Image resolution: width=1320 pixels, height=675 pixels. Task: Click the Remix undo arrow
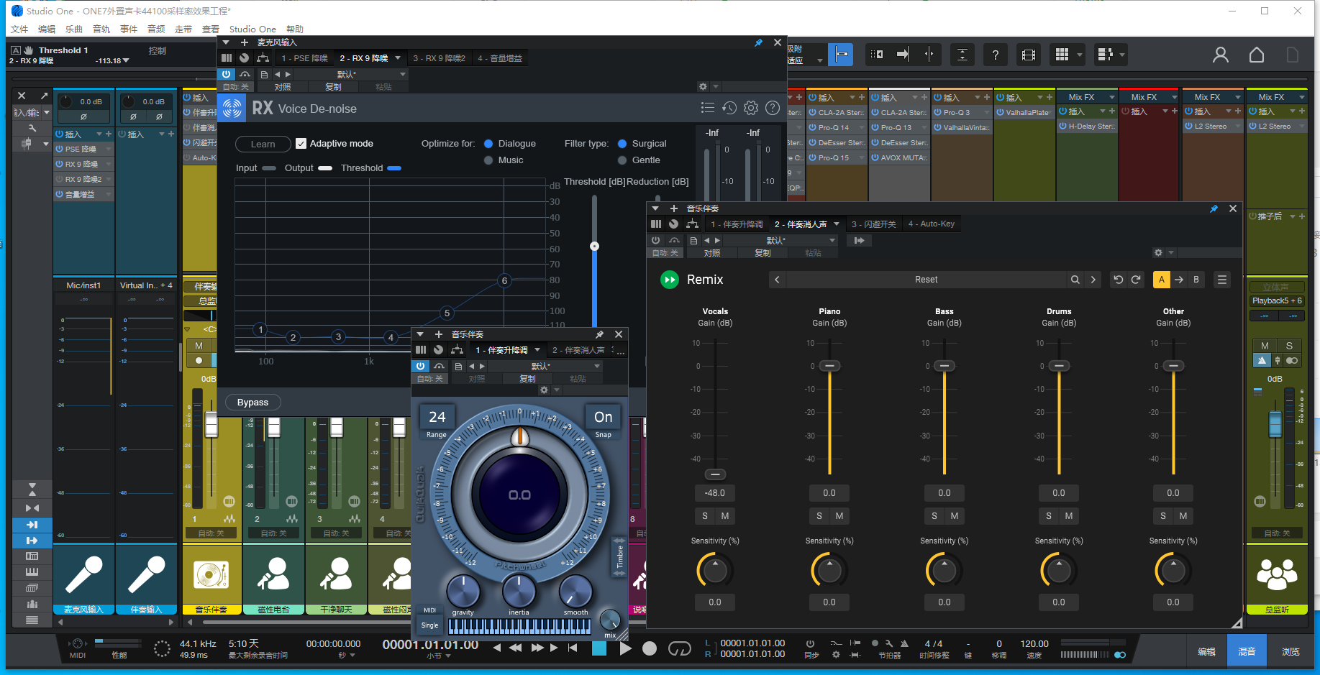1118,280
